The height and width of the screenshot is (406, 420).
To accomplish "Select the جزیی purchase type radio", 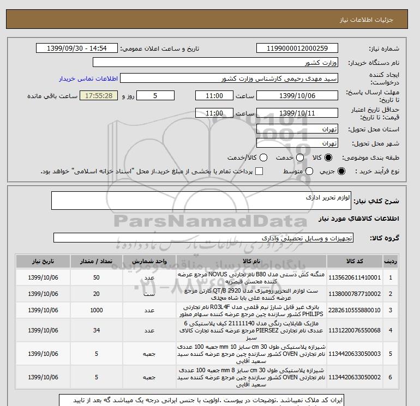I will [x=341, y=171].
